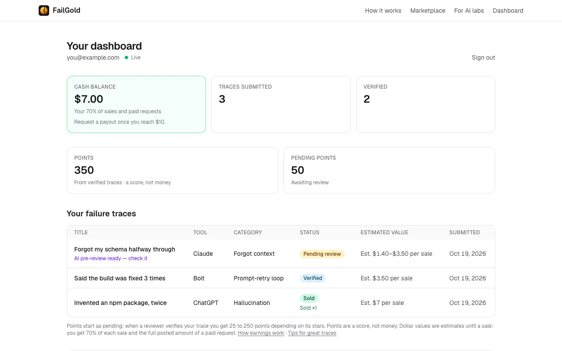This screenshot has height=351, width=562.
Task: Select Dashboard in the top navigation
Action: [508, 11]
